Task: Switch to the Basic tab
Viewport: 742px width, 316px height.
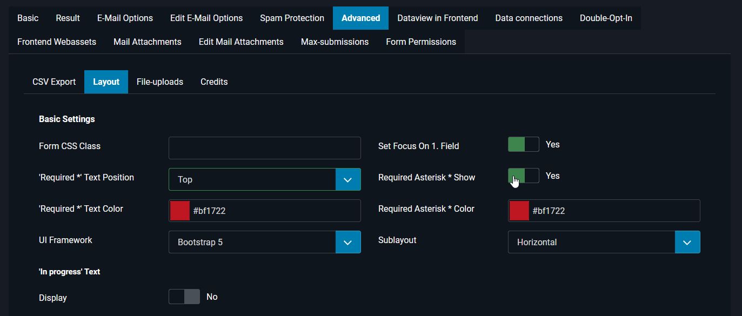Action: point(27,18)
